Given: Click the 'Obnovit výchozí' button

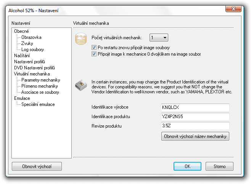Looking at the screenshot, I should click(x=37, y=166).
